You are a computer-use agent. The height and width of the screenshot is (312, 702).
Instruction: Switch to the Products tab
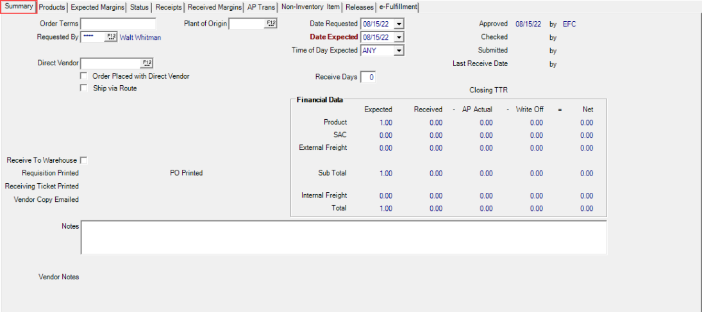(52, 8)
